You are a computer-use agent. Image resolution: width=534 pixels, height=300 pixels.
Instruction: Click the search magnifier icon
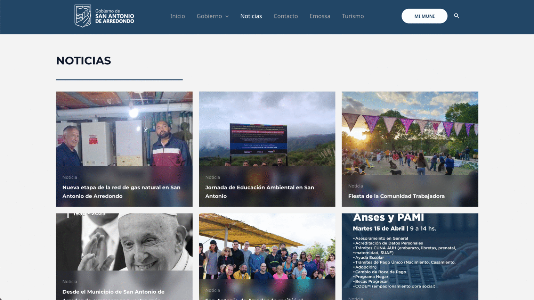coord(456,16)
